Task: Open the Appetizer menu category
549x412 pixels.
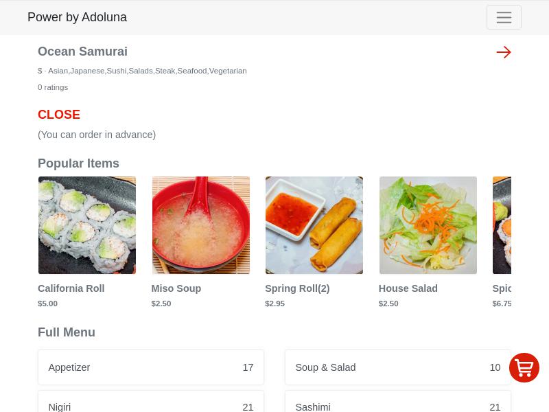Action: point(151,367)
